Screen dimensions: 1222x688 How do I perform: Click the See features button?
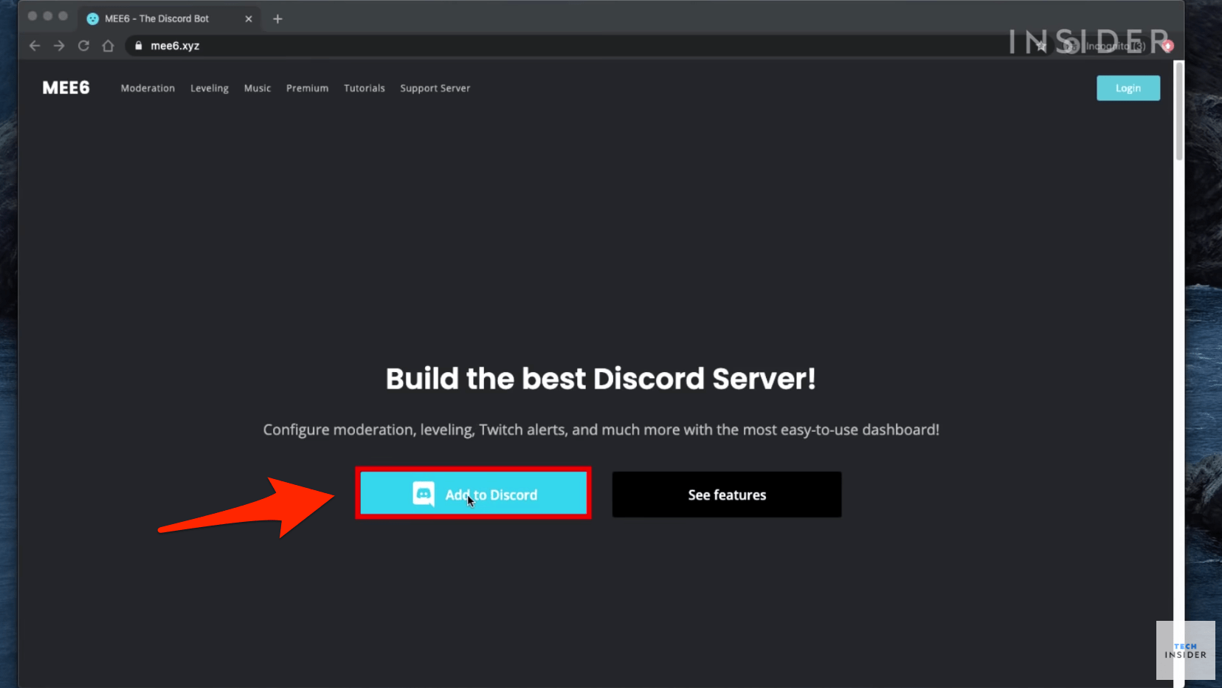click(x=727, y=495)
